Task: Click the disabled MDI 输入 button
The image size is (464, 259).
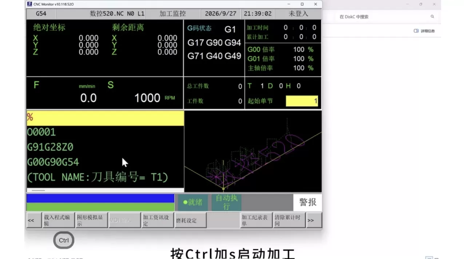Action: [124, 220]
